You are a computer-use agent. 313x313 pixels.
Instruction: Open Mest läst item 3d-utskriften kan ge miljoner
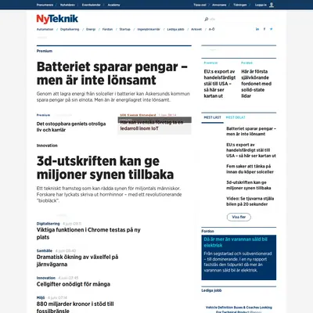[249, 185]
